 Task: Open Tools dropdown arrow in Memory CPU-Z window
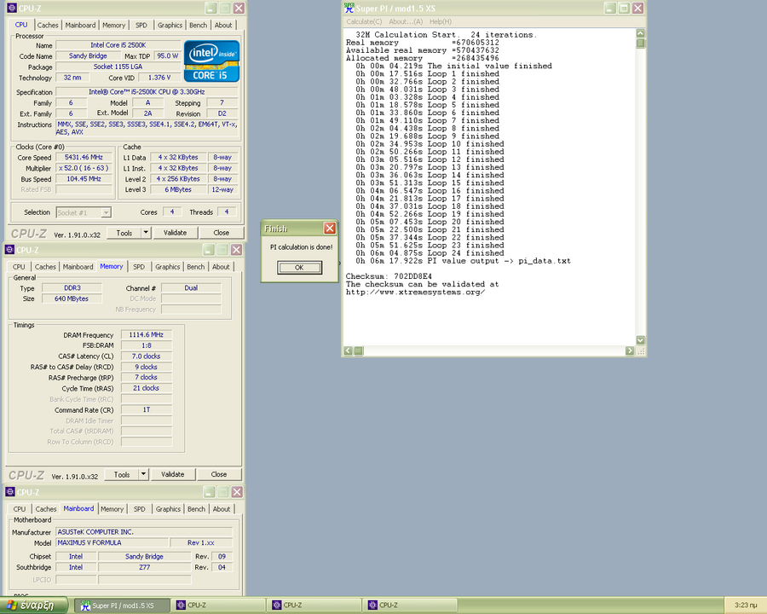(x=143, y=474)
